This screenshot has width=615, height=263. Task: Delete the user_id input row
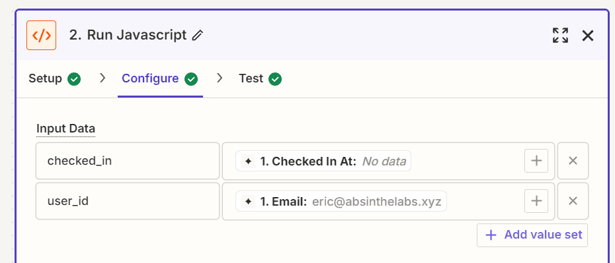[x=573, y=201]
